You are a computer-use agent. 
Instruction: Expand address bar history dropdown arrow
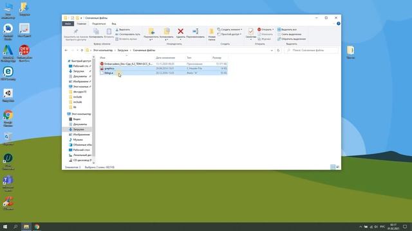[x=272, y=50]
